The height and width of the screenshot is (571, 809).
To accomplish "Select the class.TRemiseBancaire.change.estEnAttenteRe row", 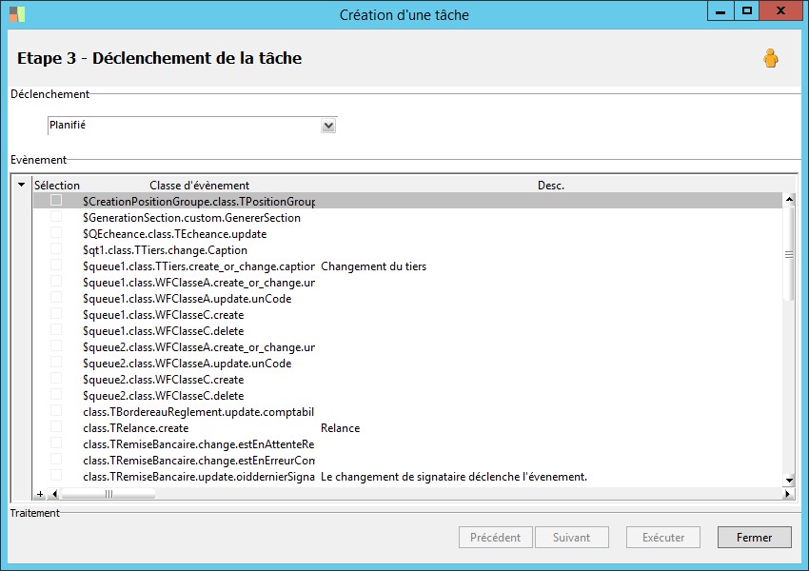I will (407, 444).
